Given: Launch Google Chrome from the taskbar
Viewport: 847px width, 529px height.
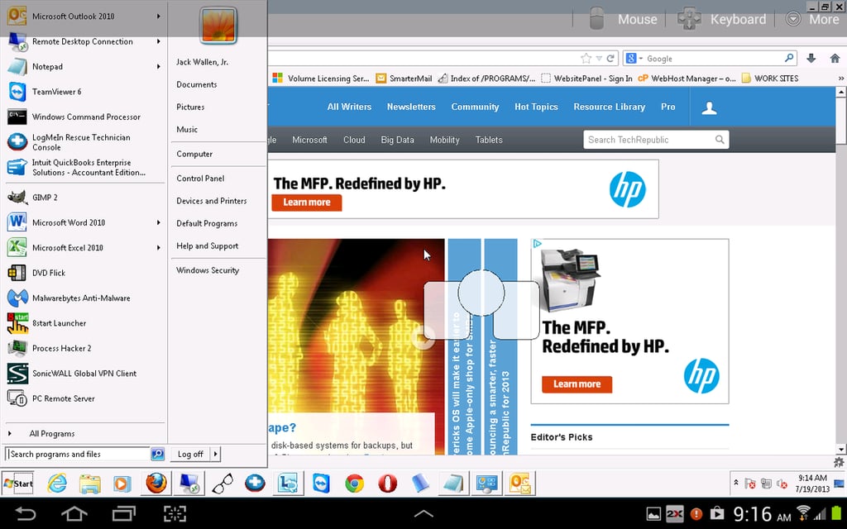Looking at the screenshot, I should coord(354,483).
